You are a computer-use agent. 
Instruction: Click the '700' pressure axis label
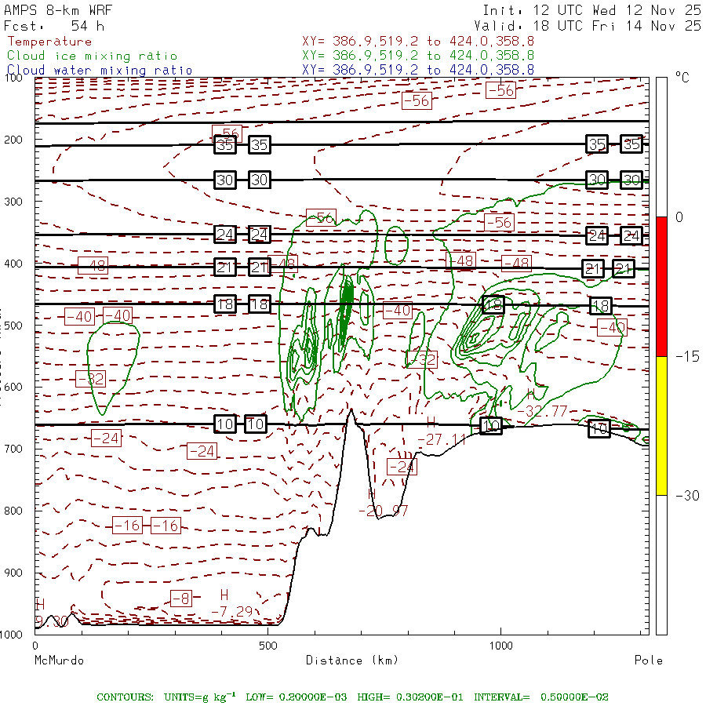(13, 449)
